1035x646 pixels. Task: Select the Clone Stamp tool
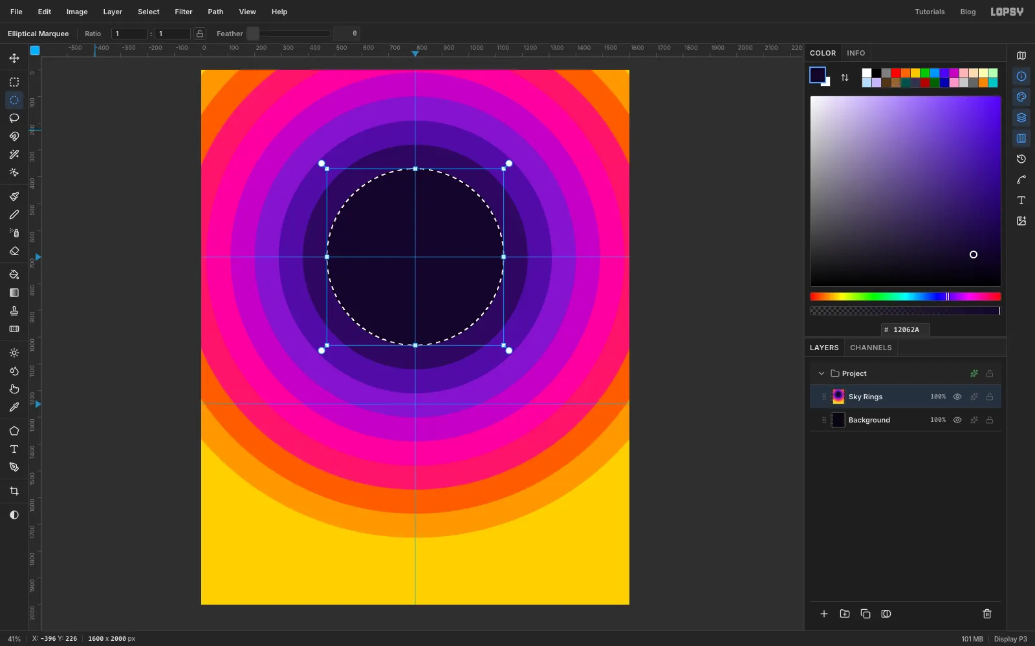click(14, 311)
